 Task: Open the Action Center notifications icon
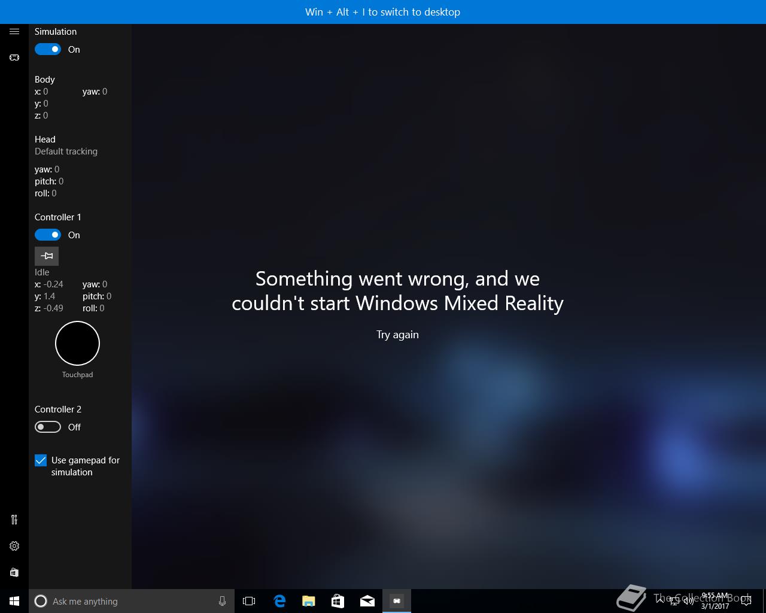click(746, 601)
